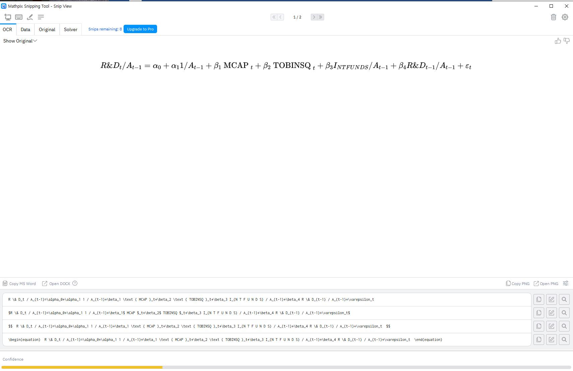Image resolution: width=573 pixels, height=371 pixels.
Task: Click Copy PNG button
Action: 518,283
